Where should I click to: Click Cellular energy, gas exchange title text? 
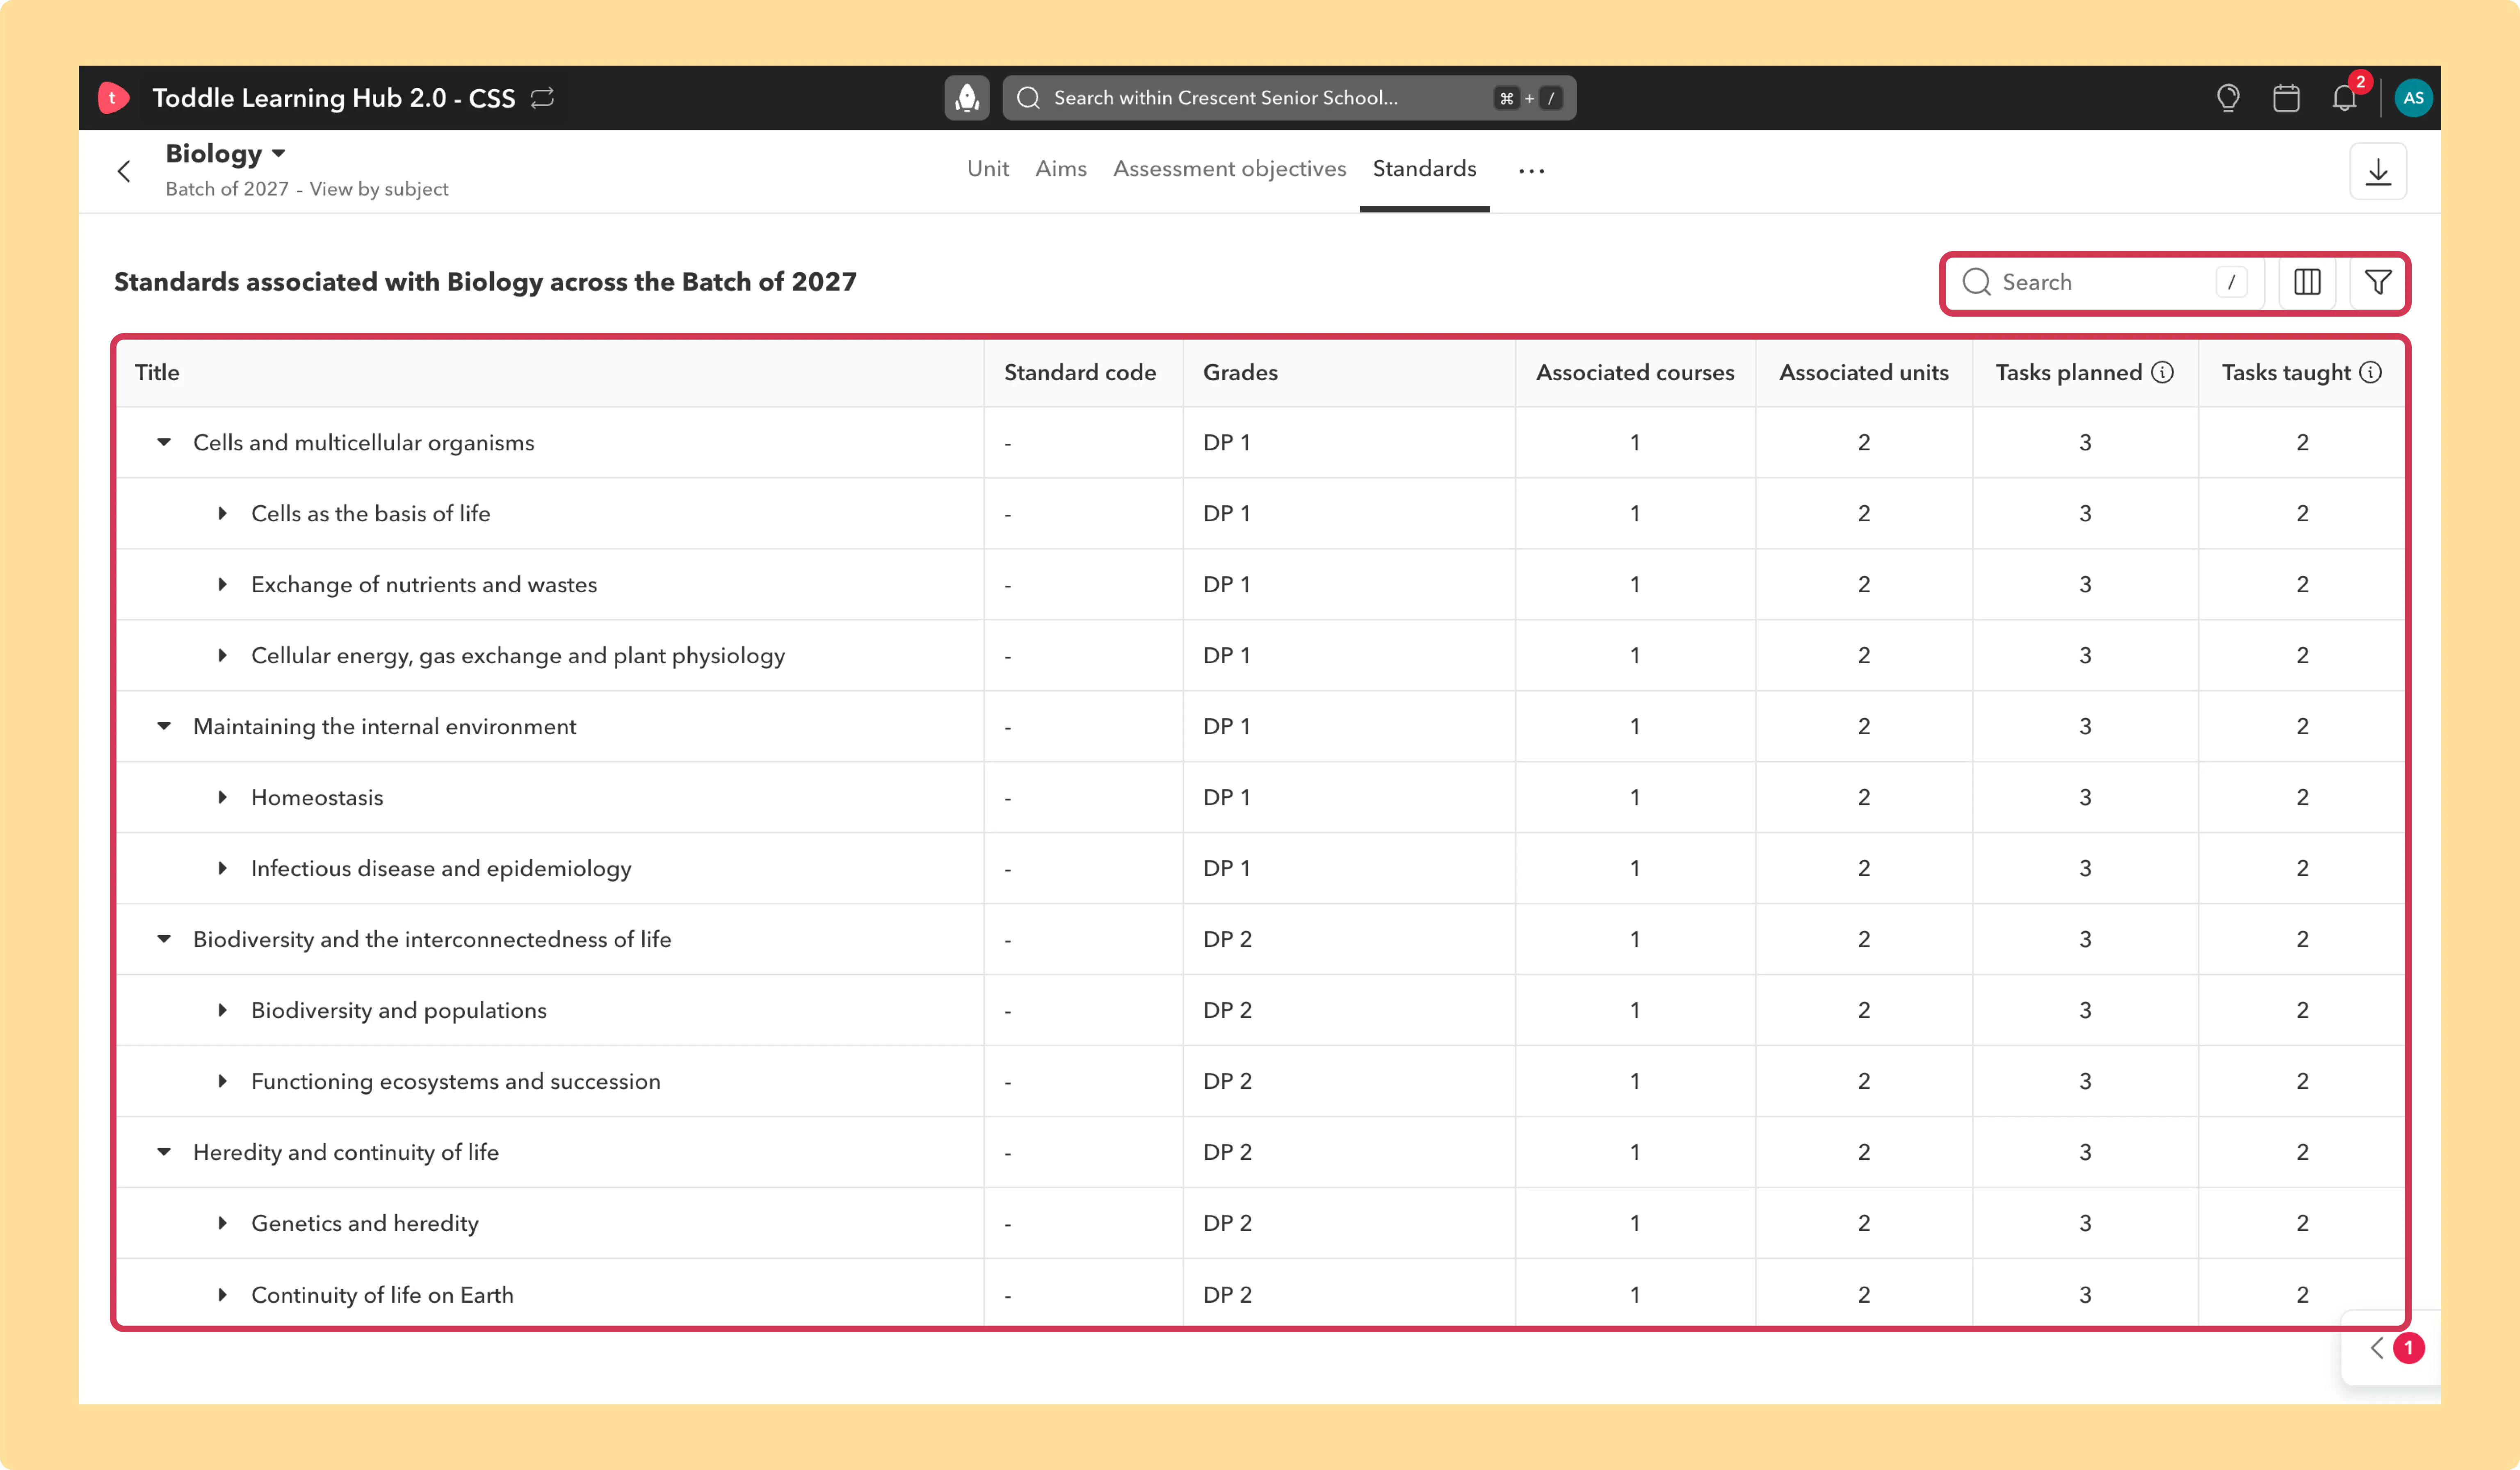coord(518,656)
